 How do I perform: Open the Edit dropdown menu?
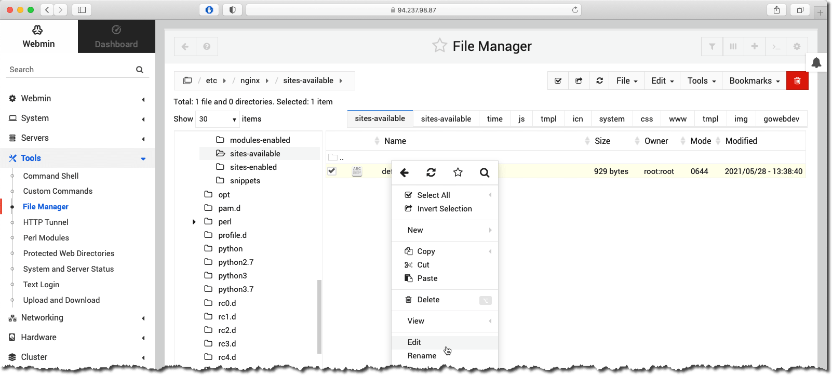tap(663, 81)
